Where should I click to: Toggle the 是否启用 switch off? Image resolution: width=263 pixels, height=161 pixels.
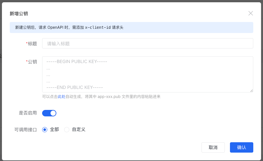tap(49, 113)
